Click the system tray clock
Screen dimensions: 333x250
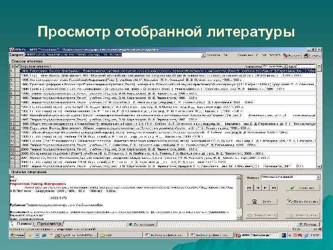click(315, 235)
